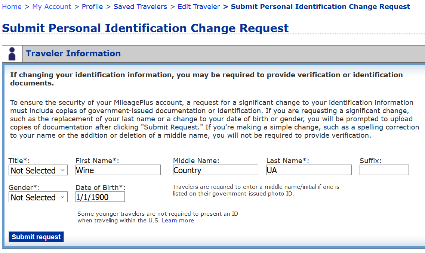The height and width of the screenshot is (253, 425).
Task: Click the Submit Personal Identification Change Request heading
Action: [145, 28]
